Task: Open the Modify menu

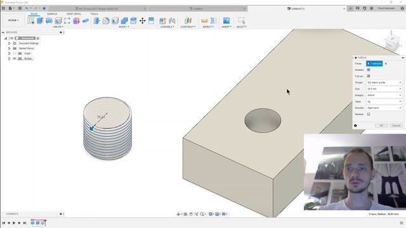Action: [124, 27]
